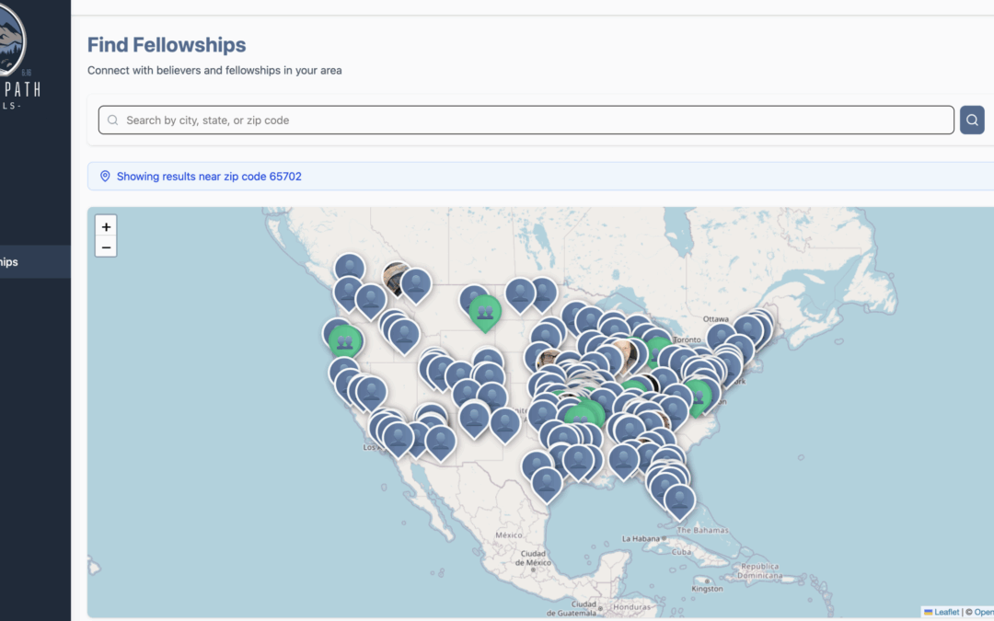Click the southernmost marker in Florida
Screen dimensions: 994x621
pyautogui.click(x=680, y=500)
